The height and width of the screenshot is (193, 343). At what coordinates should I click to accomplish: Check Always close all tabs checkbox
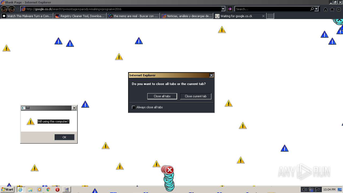click(133, 107)
